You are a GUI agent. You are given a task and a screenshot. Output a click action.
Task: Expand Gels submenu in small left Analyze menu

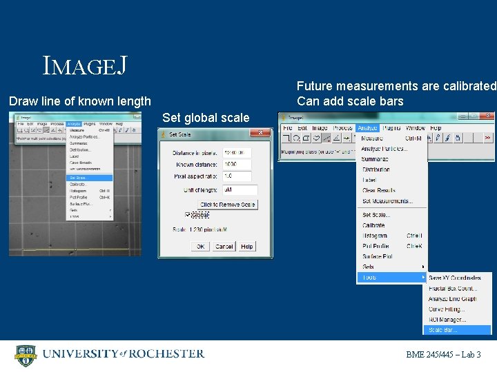tap(90, 210)
